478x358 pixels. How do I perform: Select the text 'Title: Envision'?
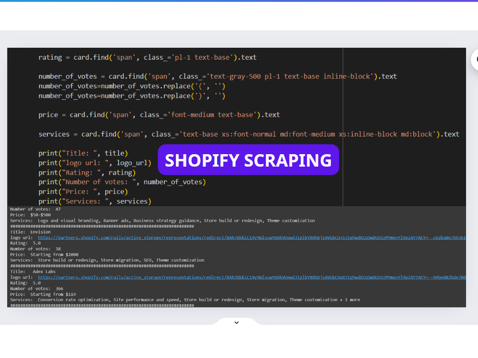pyautogui.click(x=30, y=232)
